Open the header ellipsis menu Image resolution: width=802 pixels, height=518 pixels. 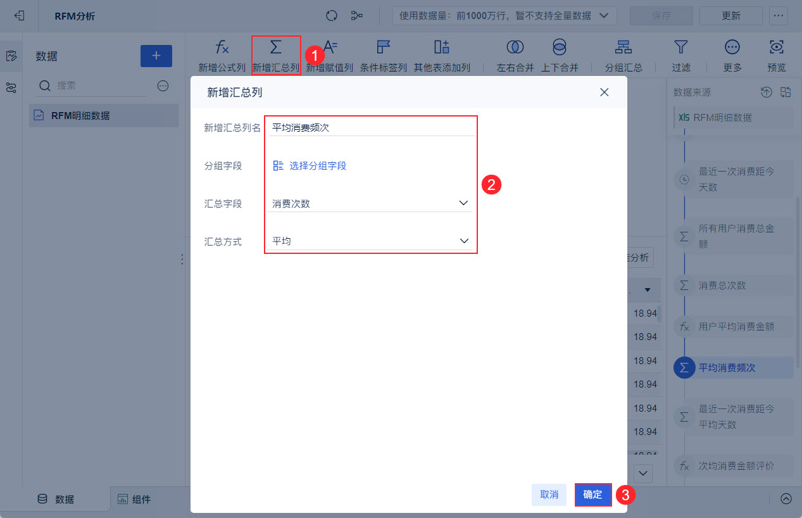click(778, 16)
